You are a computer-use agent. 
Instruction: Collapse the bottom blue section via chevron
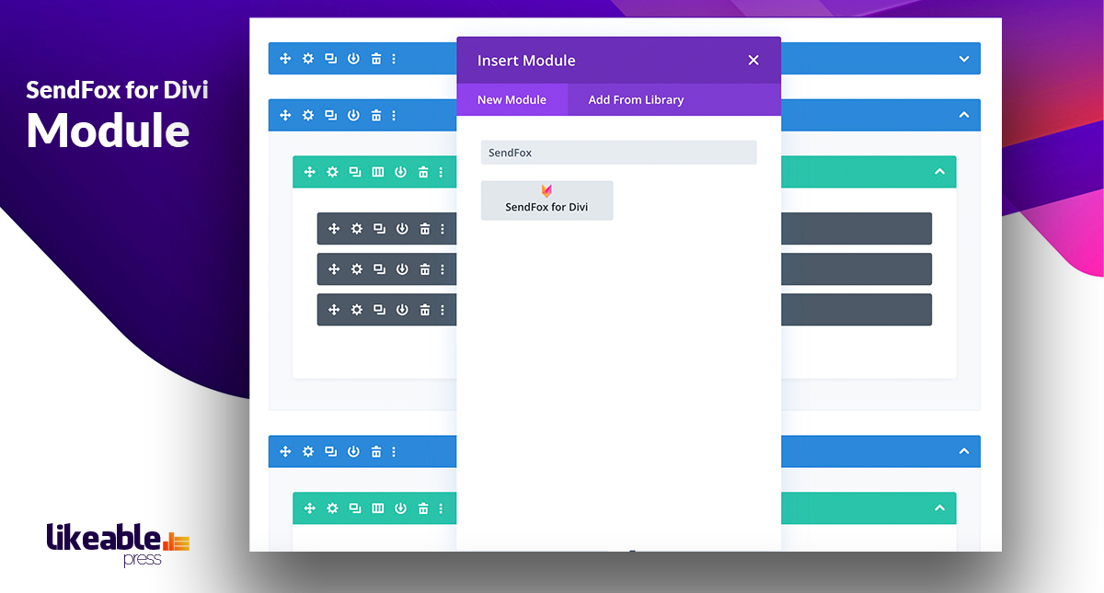click(x=963, y=451)
